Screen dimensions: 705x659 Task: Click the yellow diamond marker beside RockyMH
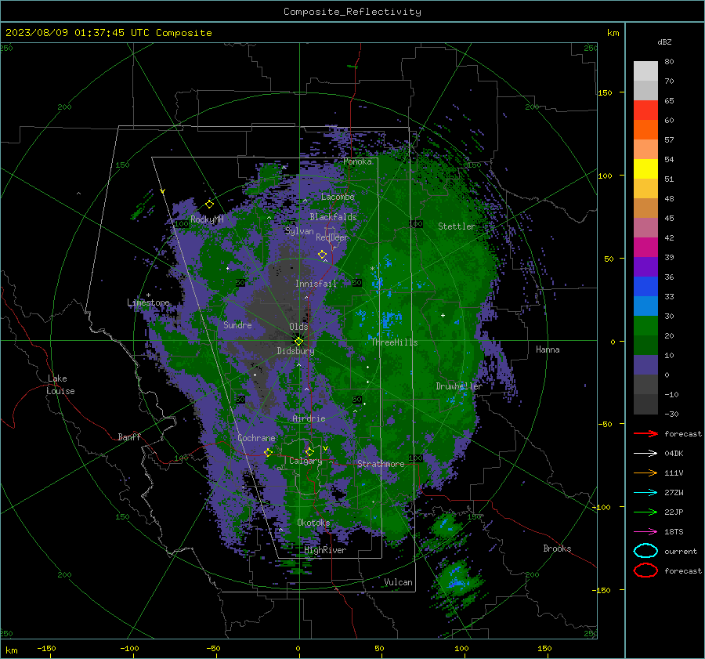(209, 205)
